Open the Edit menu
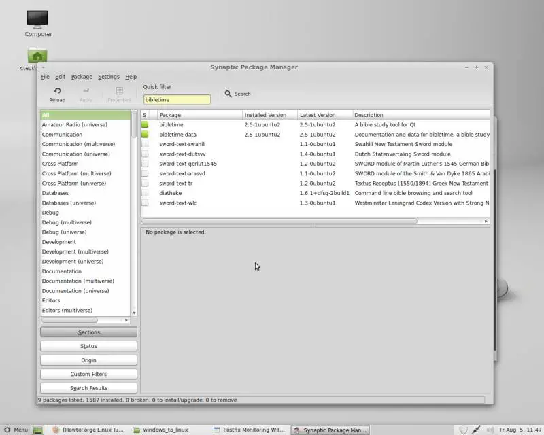Image resolution: width=544 pixels, height=435 pixels. pyautogui.click(x=60, y=77)
